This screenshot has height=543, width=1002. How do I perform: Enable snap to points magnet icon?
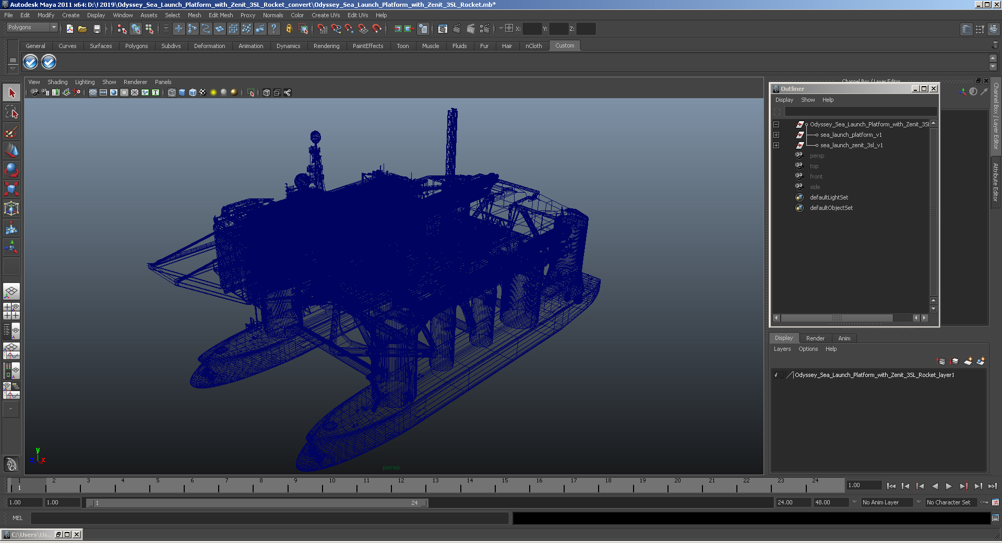(350, 29)
